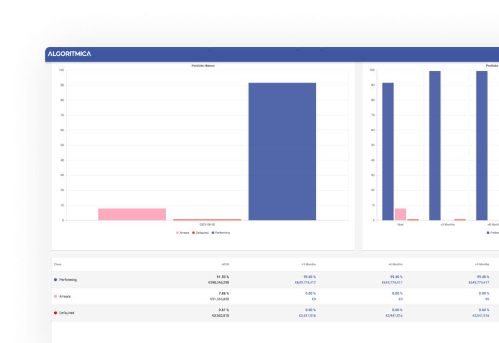Click the 99.40 % value under +9 Months
This screenshot has width=499, height=343.
[x=483, y=277]
